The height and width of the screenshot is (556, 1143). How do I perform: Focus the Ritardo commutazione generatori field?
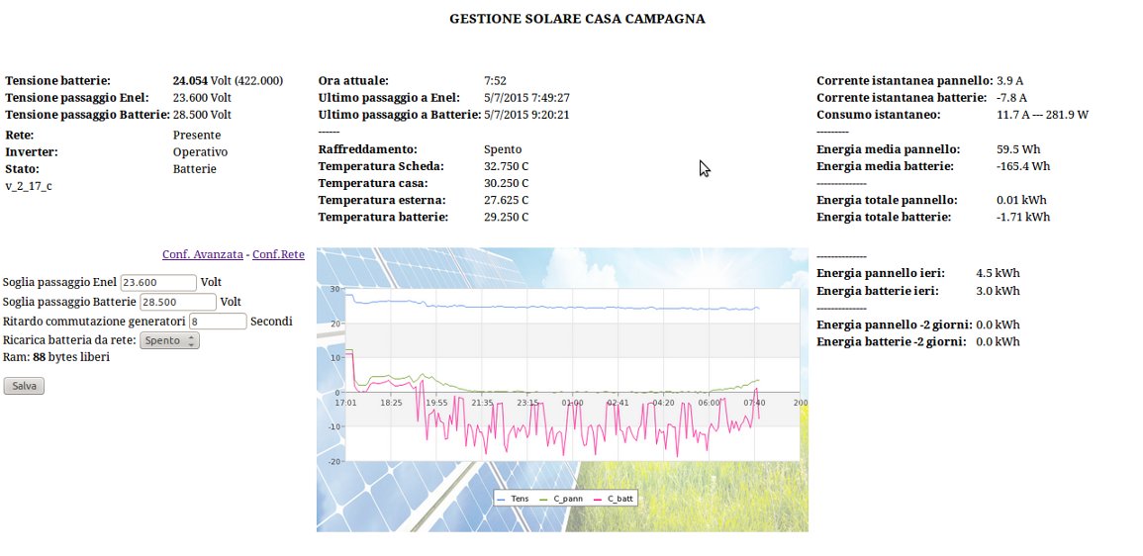click(x=218, y=322)
